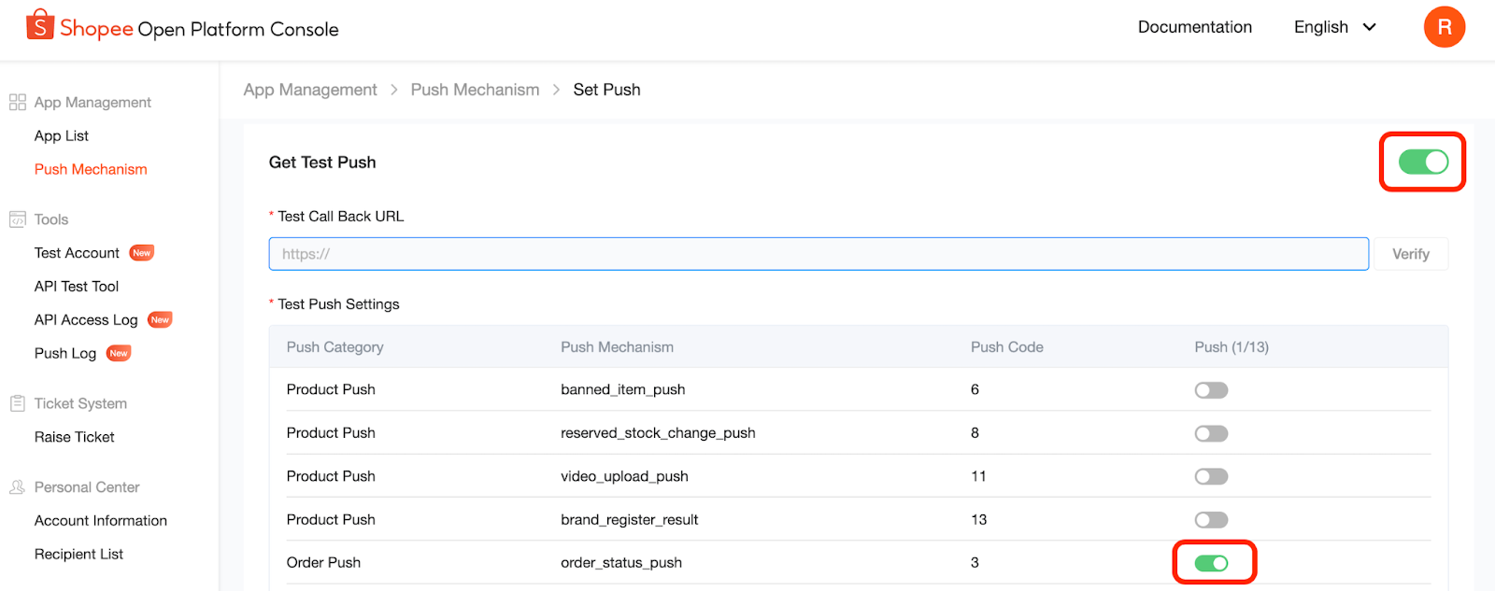The width and height of the screenshot is (1495, 591).
Task: Focus the Test Call Back URL field
Action: coord(818,254)
